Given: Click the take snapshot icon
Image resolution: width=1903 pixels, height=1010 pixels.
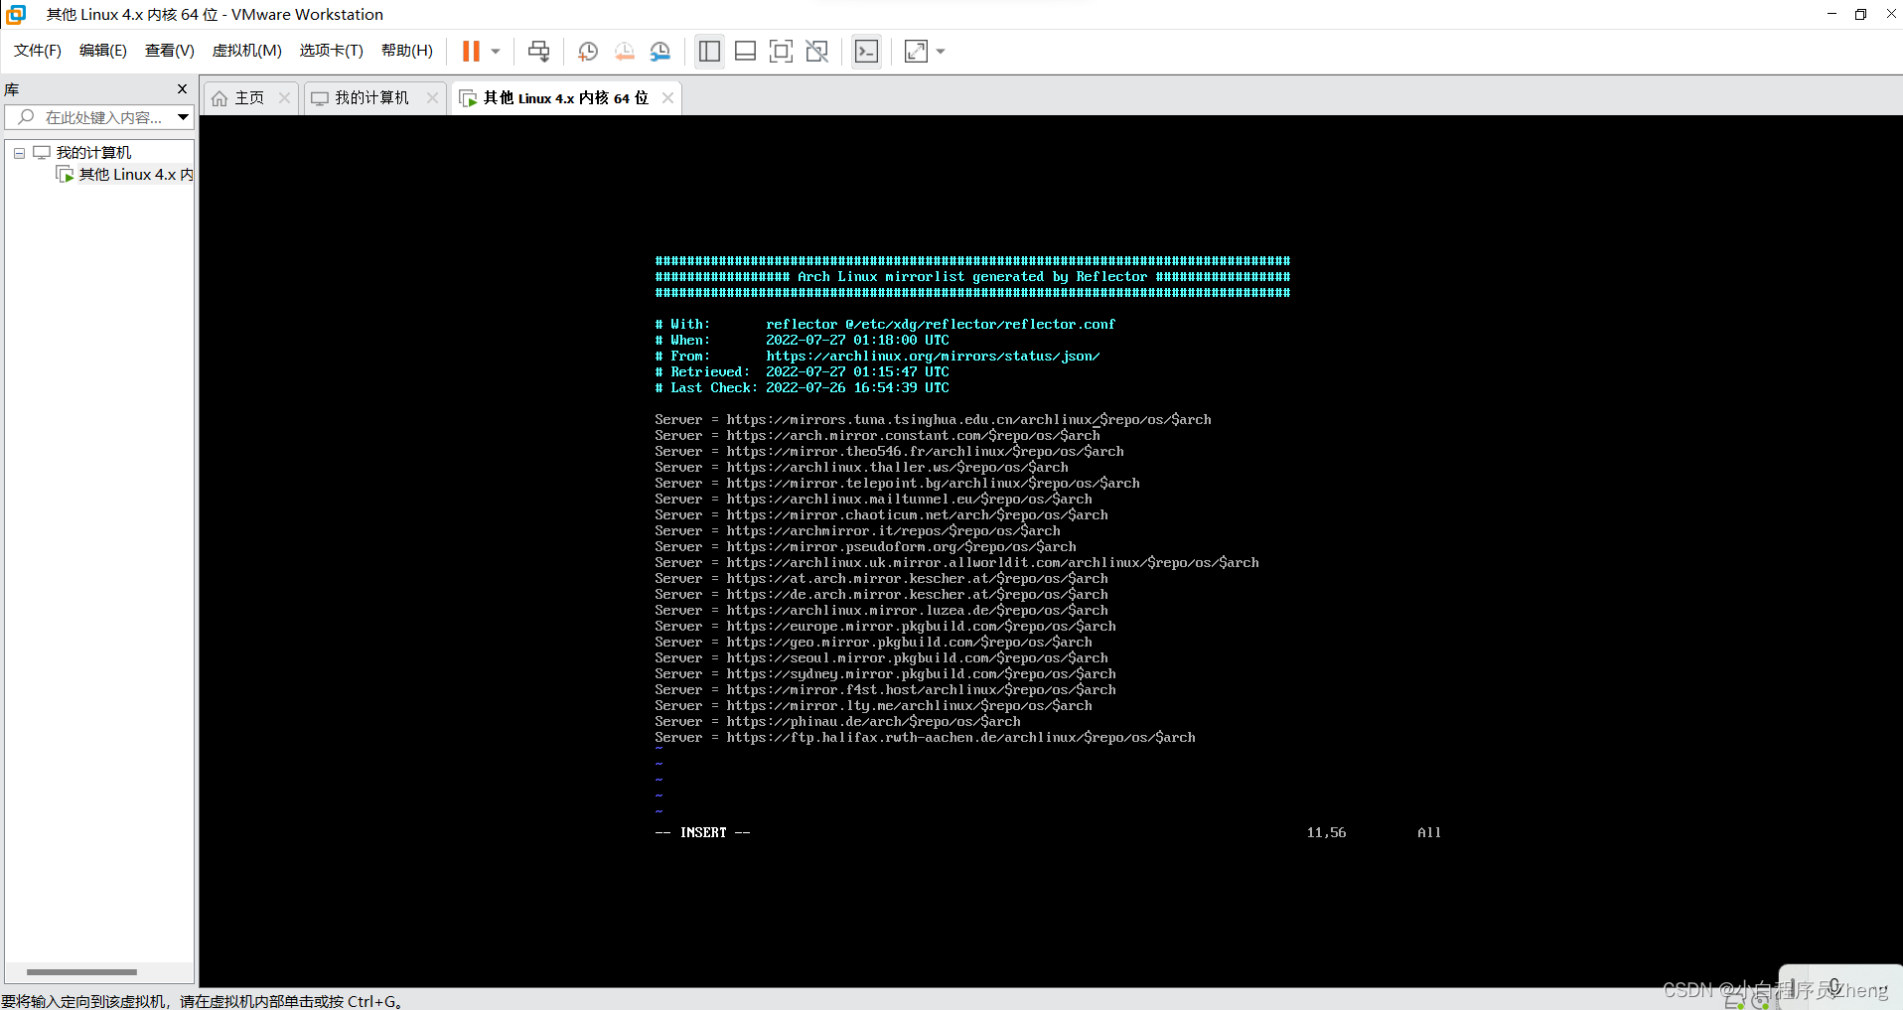Looking at the screenshot, I should click(588, 51).
